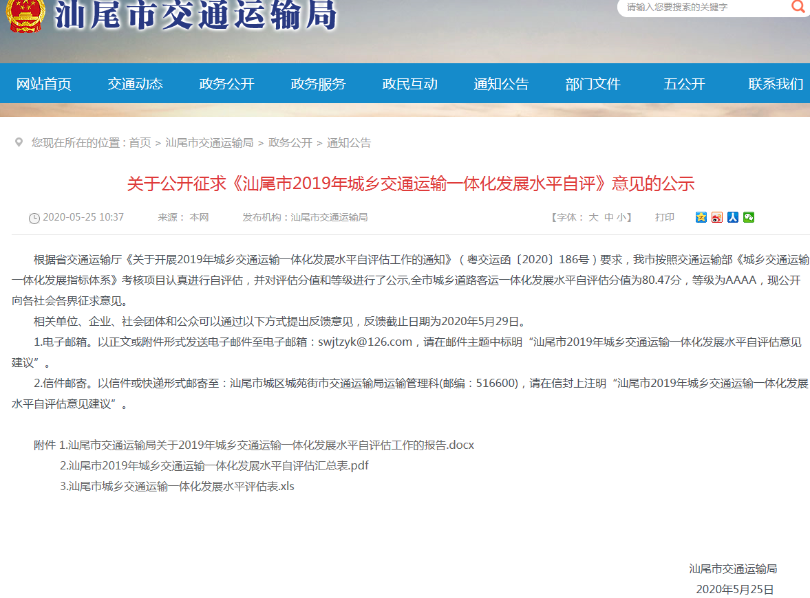810x598 pixels.
Task: Click the location pin icon in breadcrumb
Action: click(19, 142)
